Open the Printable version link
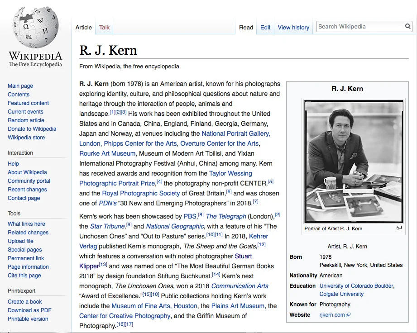 [28, 319]
